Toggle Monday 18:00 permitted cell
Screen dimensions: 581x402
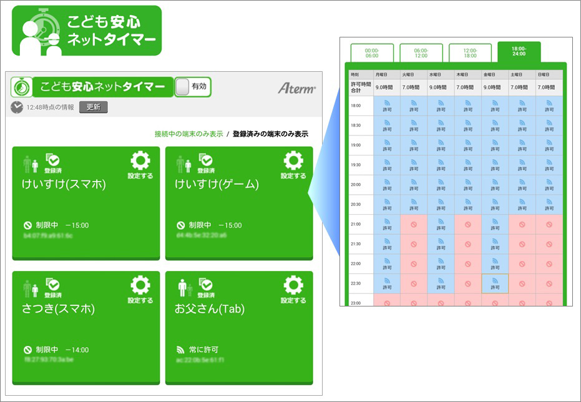(x=387, y=106)
